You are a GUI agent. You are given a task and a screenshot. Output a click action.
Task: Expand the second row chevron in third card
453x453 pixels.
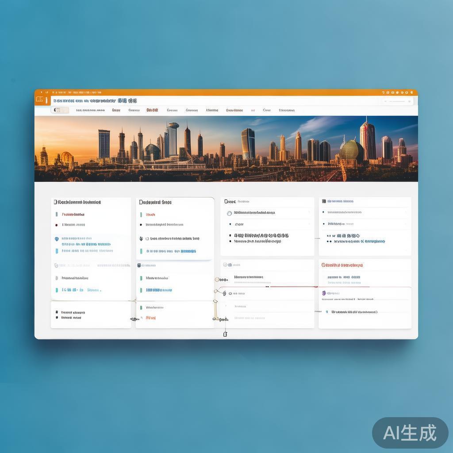(308, 224)
